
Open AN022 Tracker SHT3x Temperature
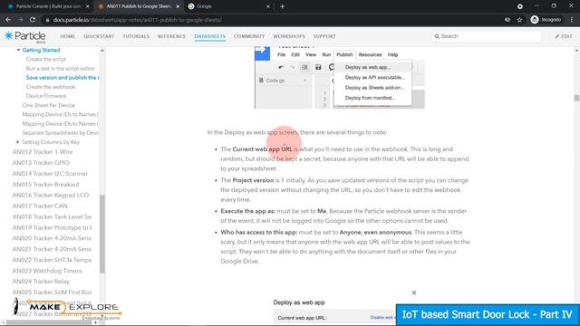pos(52,260)
